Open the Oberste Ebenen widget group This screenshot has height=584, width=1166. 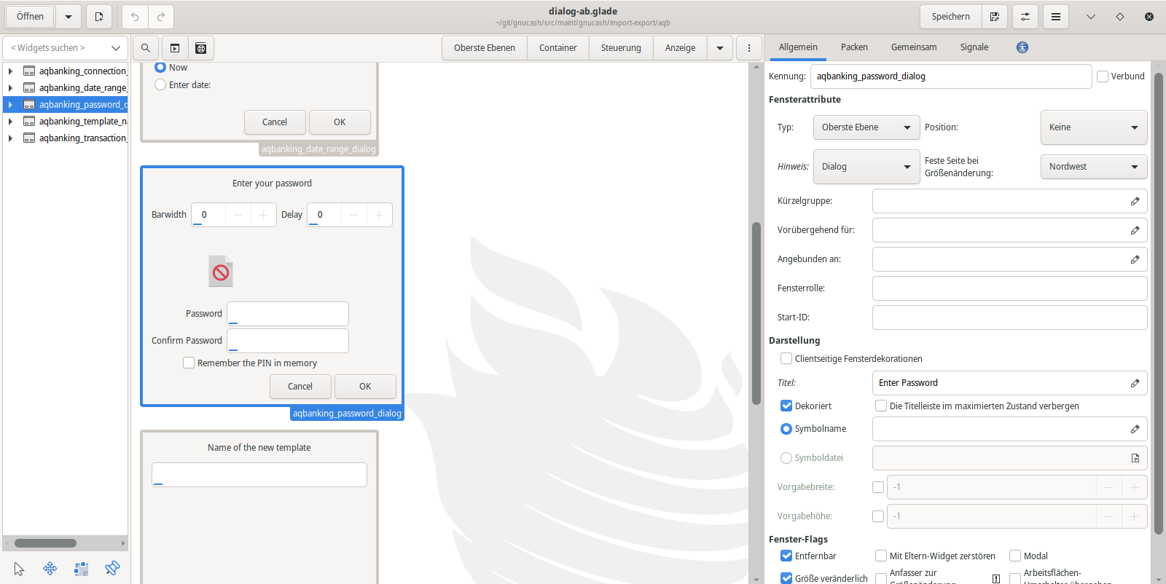point(485,48)
